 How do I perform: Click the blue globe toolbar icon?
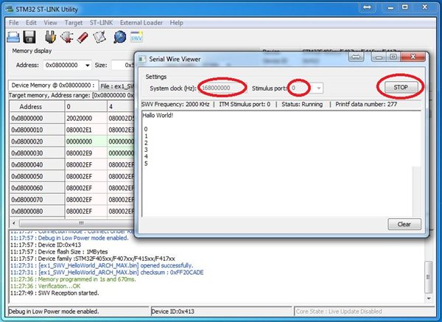click(x=120, y=37)
